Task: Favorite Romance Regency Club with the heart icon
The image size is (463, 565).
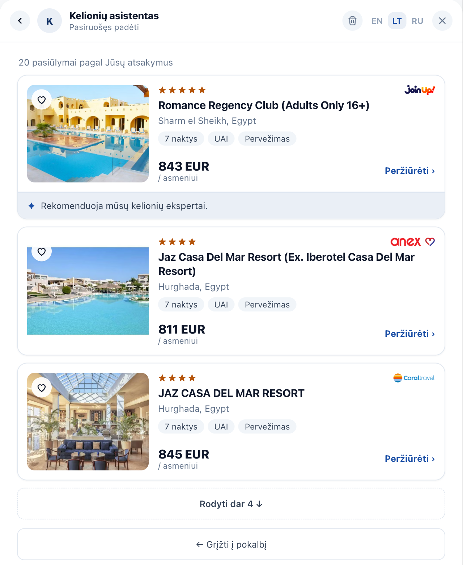Action: tap(42, 100)
